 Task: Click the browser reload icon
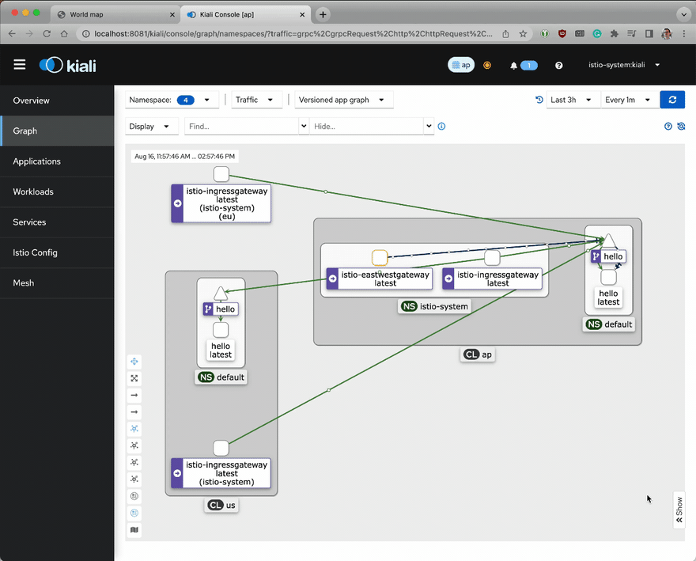tap(47, 34)
